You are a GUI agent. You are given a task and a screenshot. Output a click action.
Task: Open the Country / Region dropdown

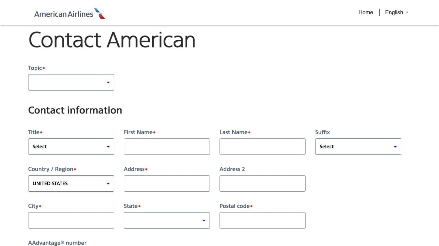tap(71, 183)
